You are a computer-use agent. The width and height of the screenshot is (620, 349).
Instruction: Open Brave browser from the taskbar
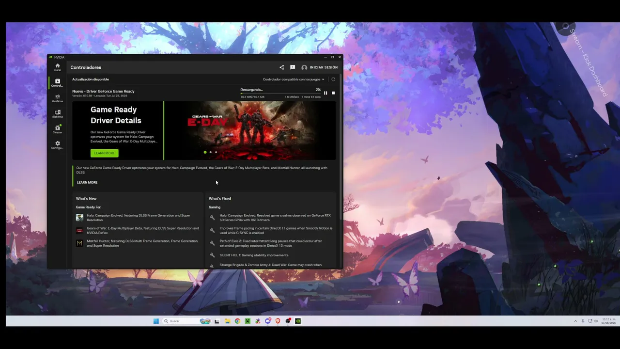click(278, 321)
